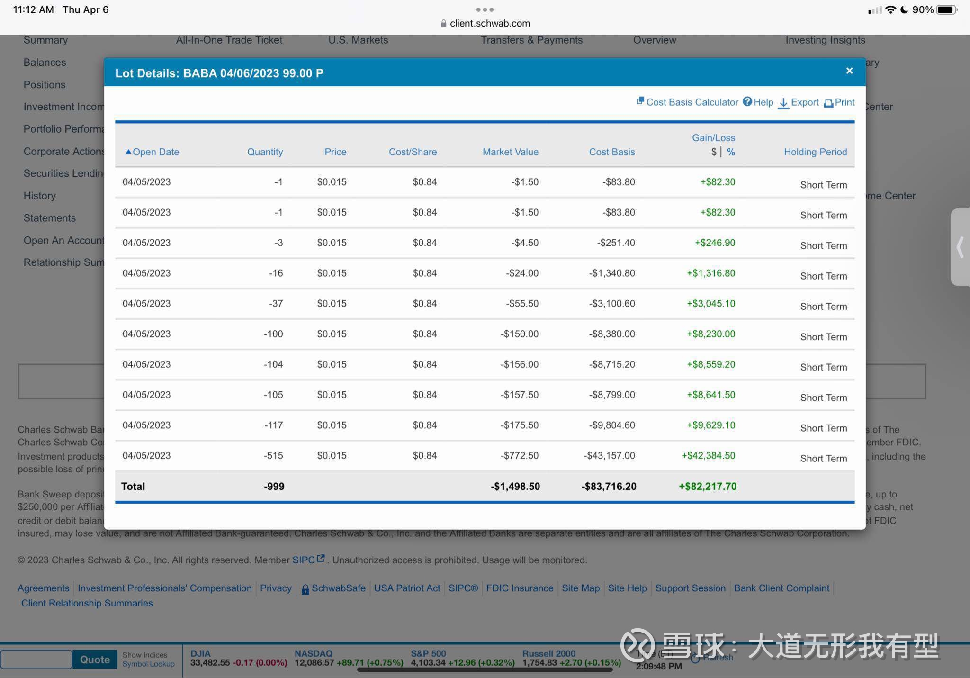Click the quote symbol input field
This screenshot has height=678, width=970.
tap(36, 659)
